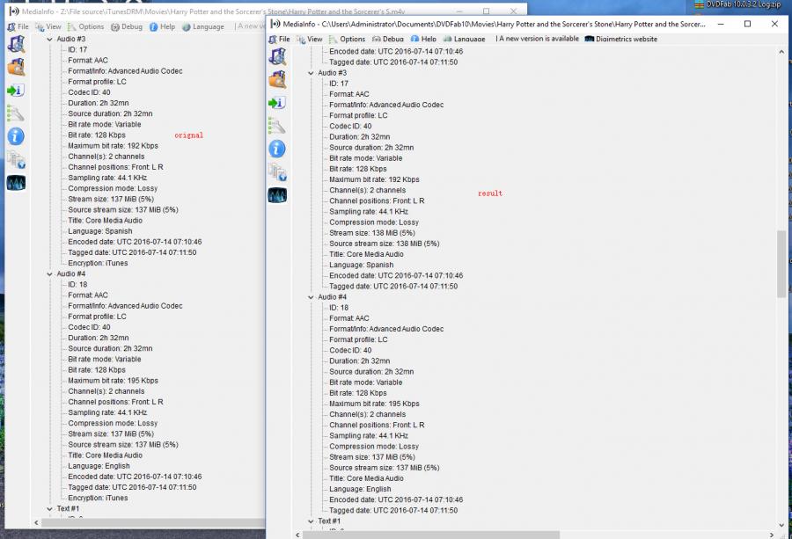Image resolution: width=792 pixels, height=539 pixels.
Task: Click 'A new version is available' in front window
Action: tap(538, 39)
